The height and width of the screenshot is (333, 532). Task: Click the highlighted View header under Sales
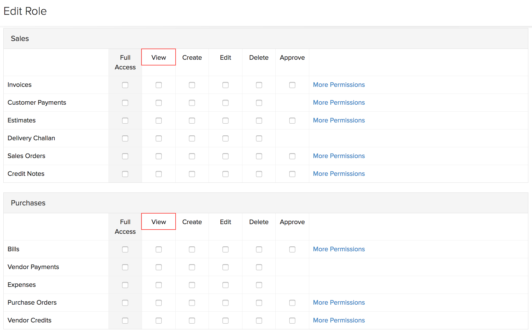(159, 57)
